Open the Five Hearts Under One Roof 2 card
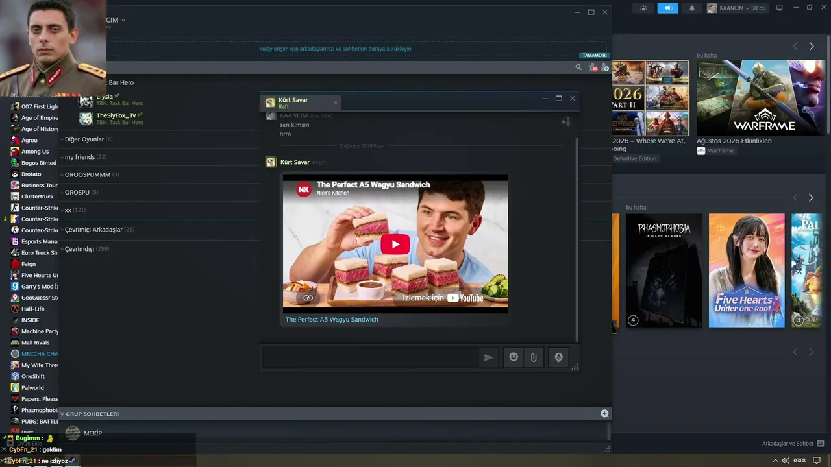 tap(746, 270)
